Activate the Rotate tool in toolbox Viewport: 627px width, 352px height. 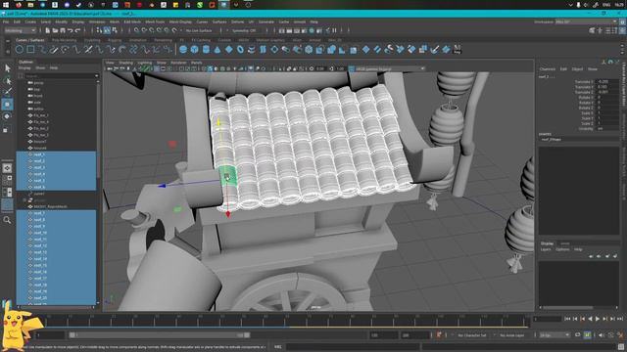click(x=8, y=116)
